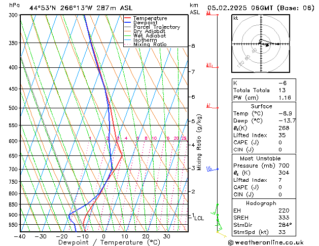This screenshot has width=319, height=246.
Task: Click the StmDir value '284°'
Action: coord(285,225)
